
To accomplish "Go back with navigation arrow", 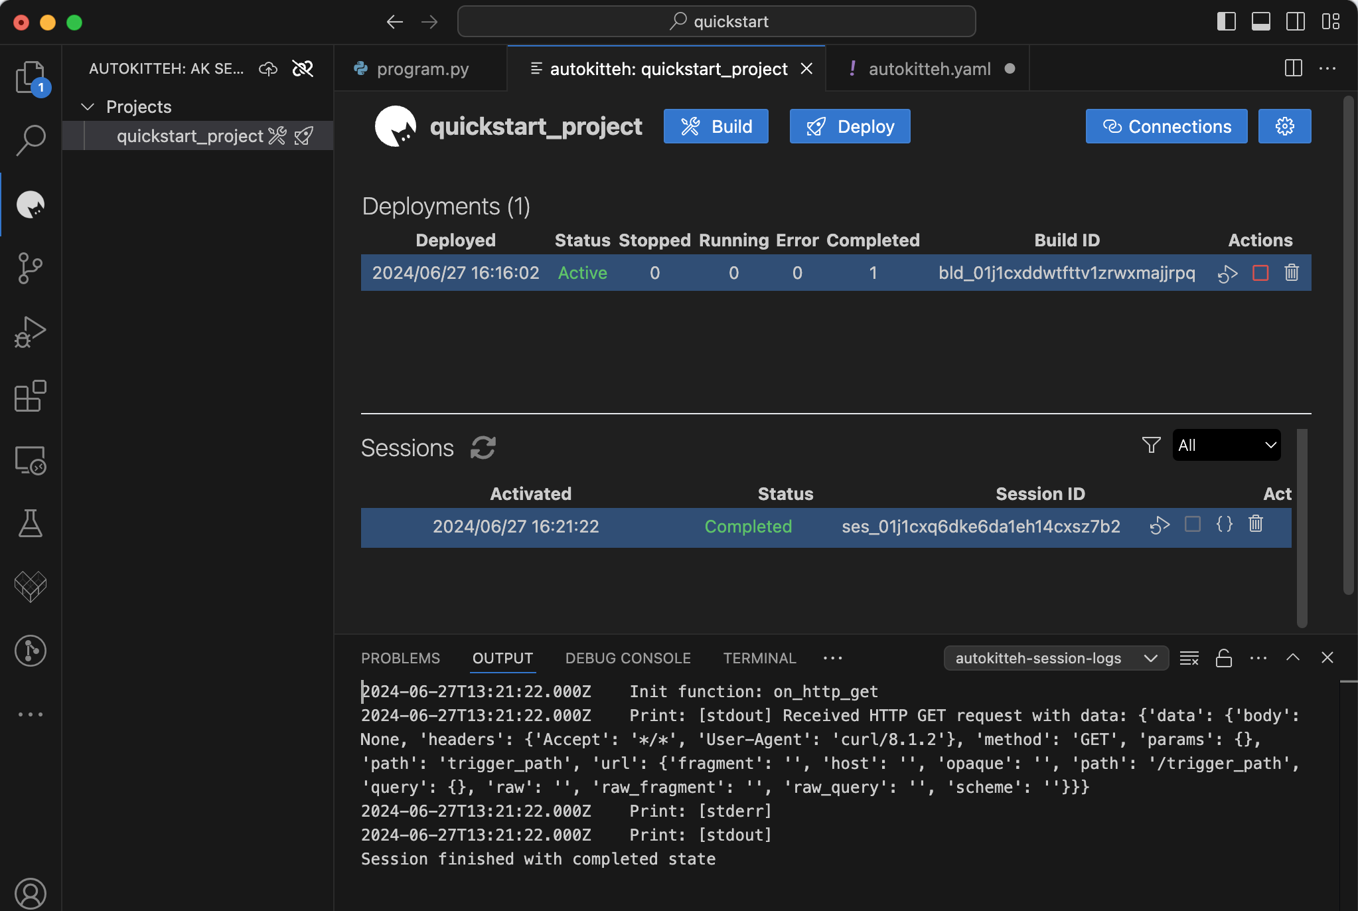I will (394, 22).
